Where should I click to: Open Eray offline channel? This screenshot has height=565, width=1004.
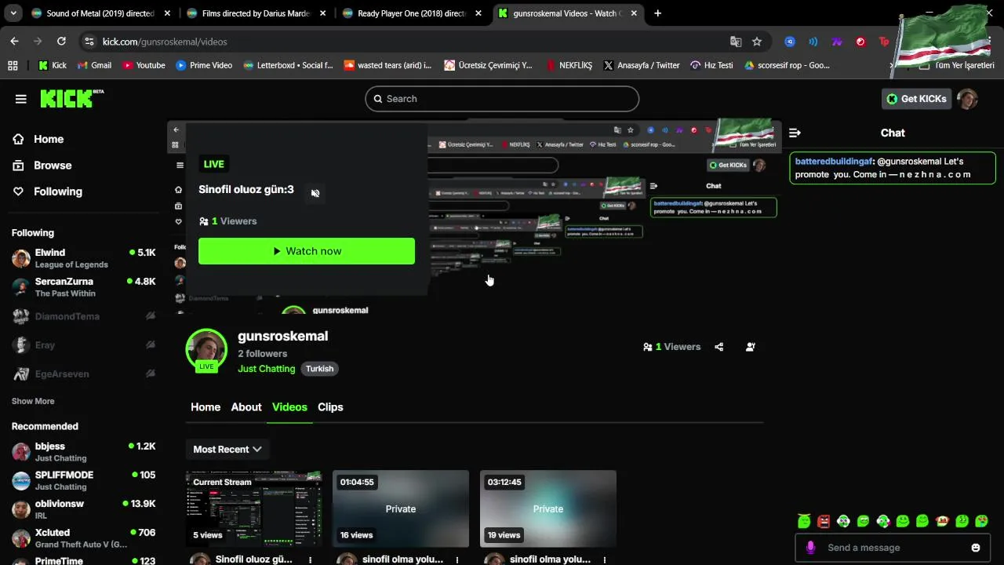84,345
